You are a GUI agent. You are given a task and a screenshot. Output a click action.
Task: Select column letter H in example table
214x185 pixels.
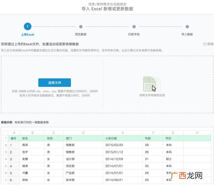(x=197, y=133)
